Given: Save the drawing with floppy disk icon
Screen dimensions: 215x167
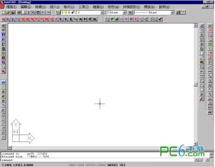Looking at the screenshot, I should point(13,12).
